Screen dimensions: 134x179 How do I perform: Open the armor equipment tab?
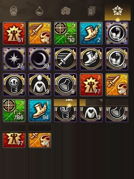(x=13, y=11)
